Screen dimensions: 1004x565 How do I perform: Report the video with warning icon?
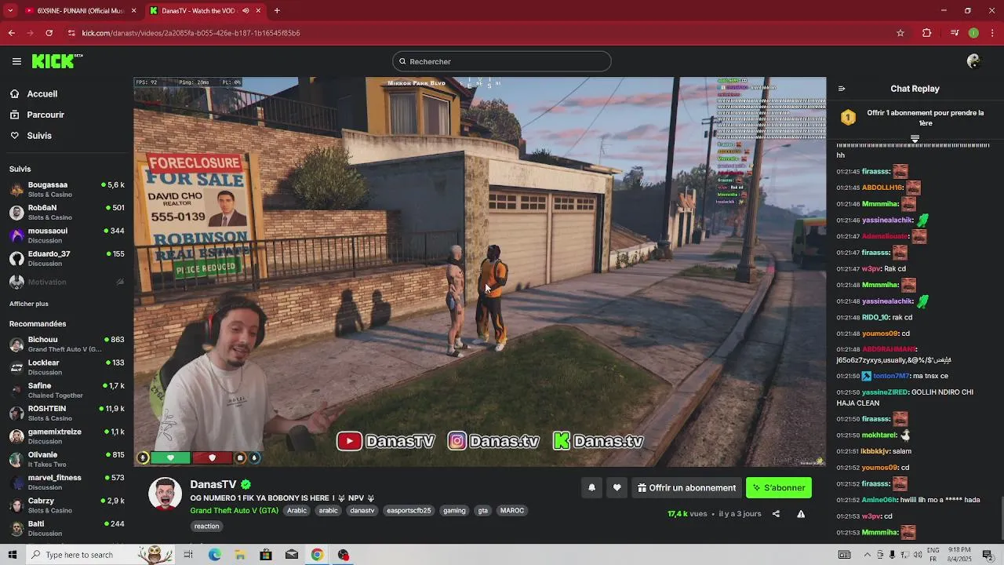coord(801,514)
